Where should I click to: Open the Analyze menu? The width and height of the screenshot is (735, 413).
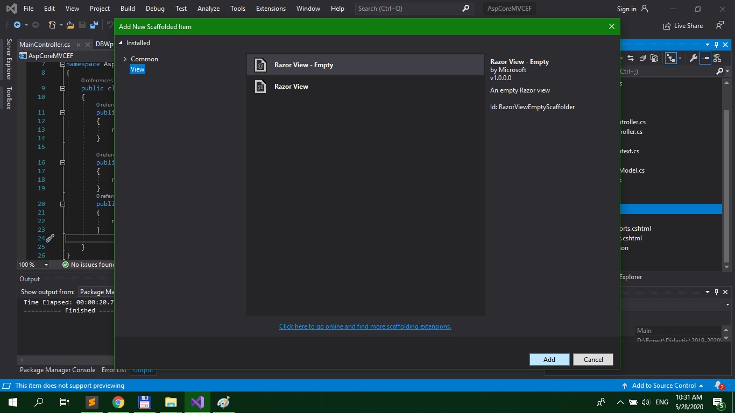[208, 9]
